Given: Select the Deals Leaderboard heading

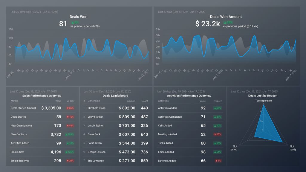Looking at the screenshot, I should point(115,96).
